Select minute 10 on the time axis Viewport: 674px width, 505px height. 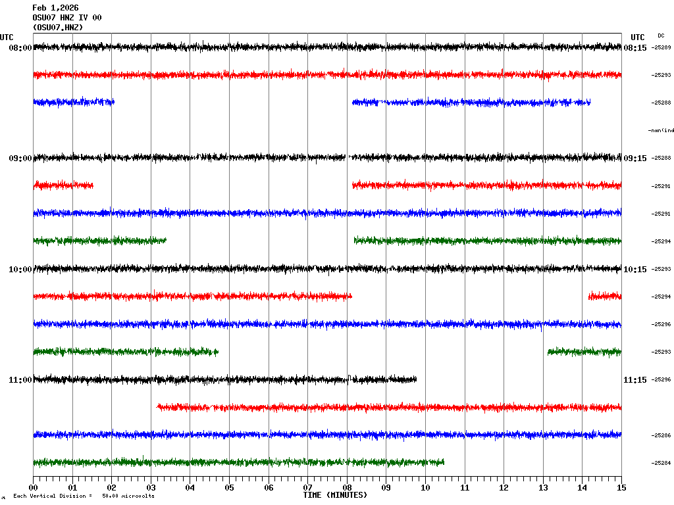[x=425, y=488]
